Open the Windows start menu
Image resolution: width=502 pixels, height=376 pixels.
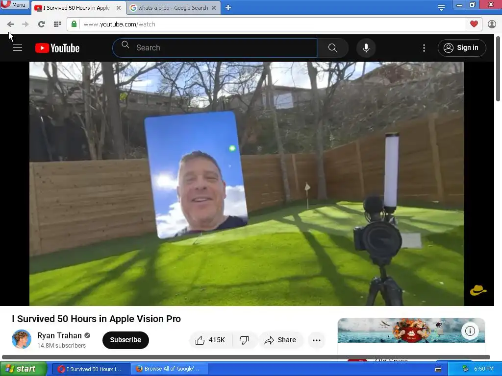pyautogui.click(x=23, y=369)
